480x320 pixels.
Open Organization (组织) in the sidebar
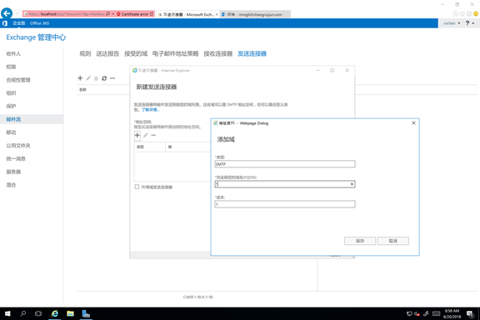11,93
